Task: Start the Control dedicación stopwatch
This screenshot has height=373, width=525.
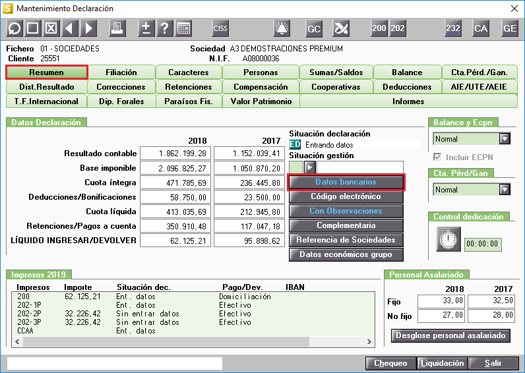Action: click(x=448, y=239)
